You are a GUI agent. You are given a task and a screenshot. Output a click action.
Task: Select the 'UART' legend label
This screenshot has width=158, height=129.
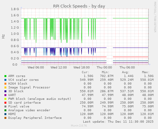[x=12, y=95]
